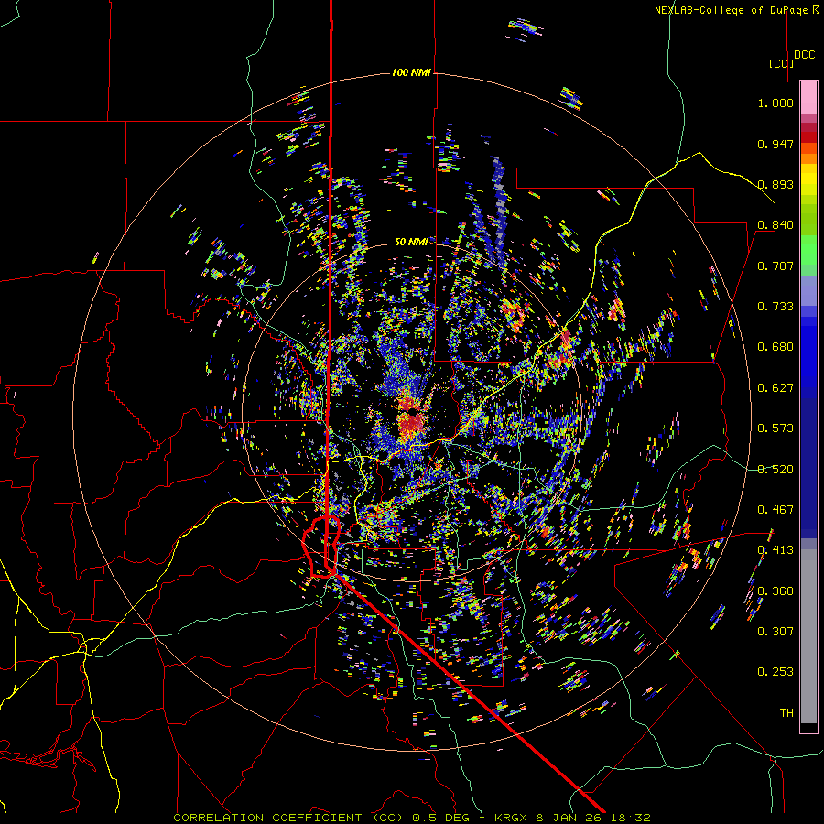Click the TH threshold label

(x=786, y=713)
